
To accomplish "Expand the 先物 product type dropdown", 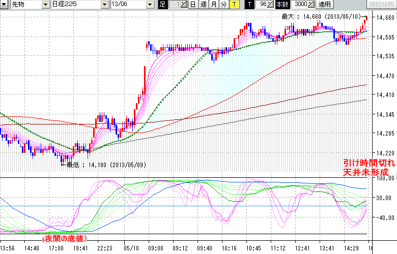I will [x=46, y=5].
